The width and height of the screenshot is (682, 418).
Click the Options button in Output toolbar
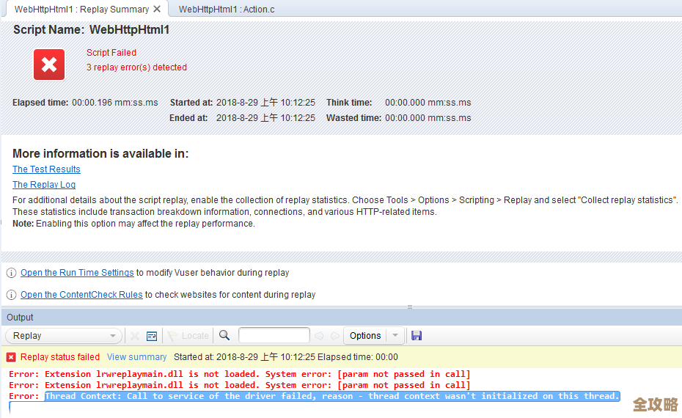365,336
